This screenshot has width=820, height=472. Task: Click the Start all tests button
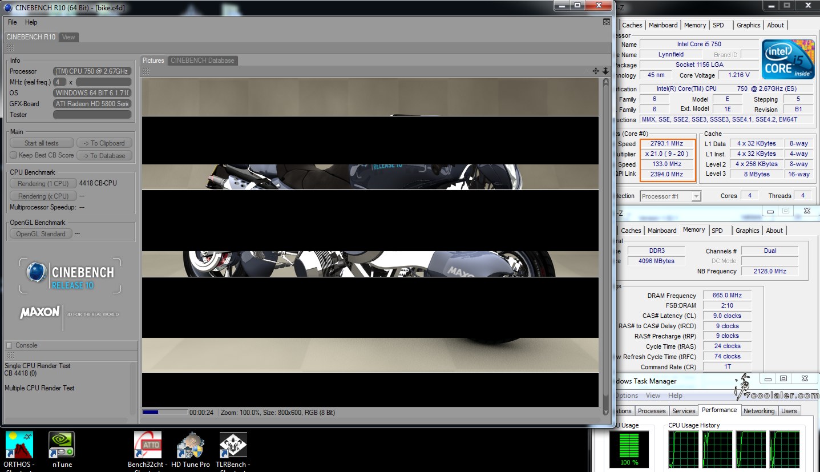click(42, 143)
